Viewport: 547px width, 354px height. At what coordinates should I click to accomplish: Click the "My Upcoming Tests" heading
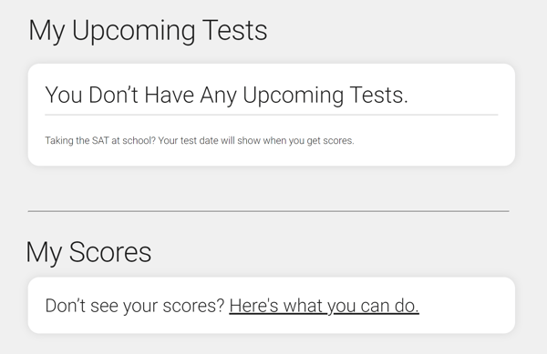click(x=148, y=31)
